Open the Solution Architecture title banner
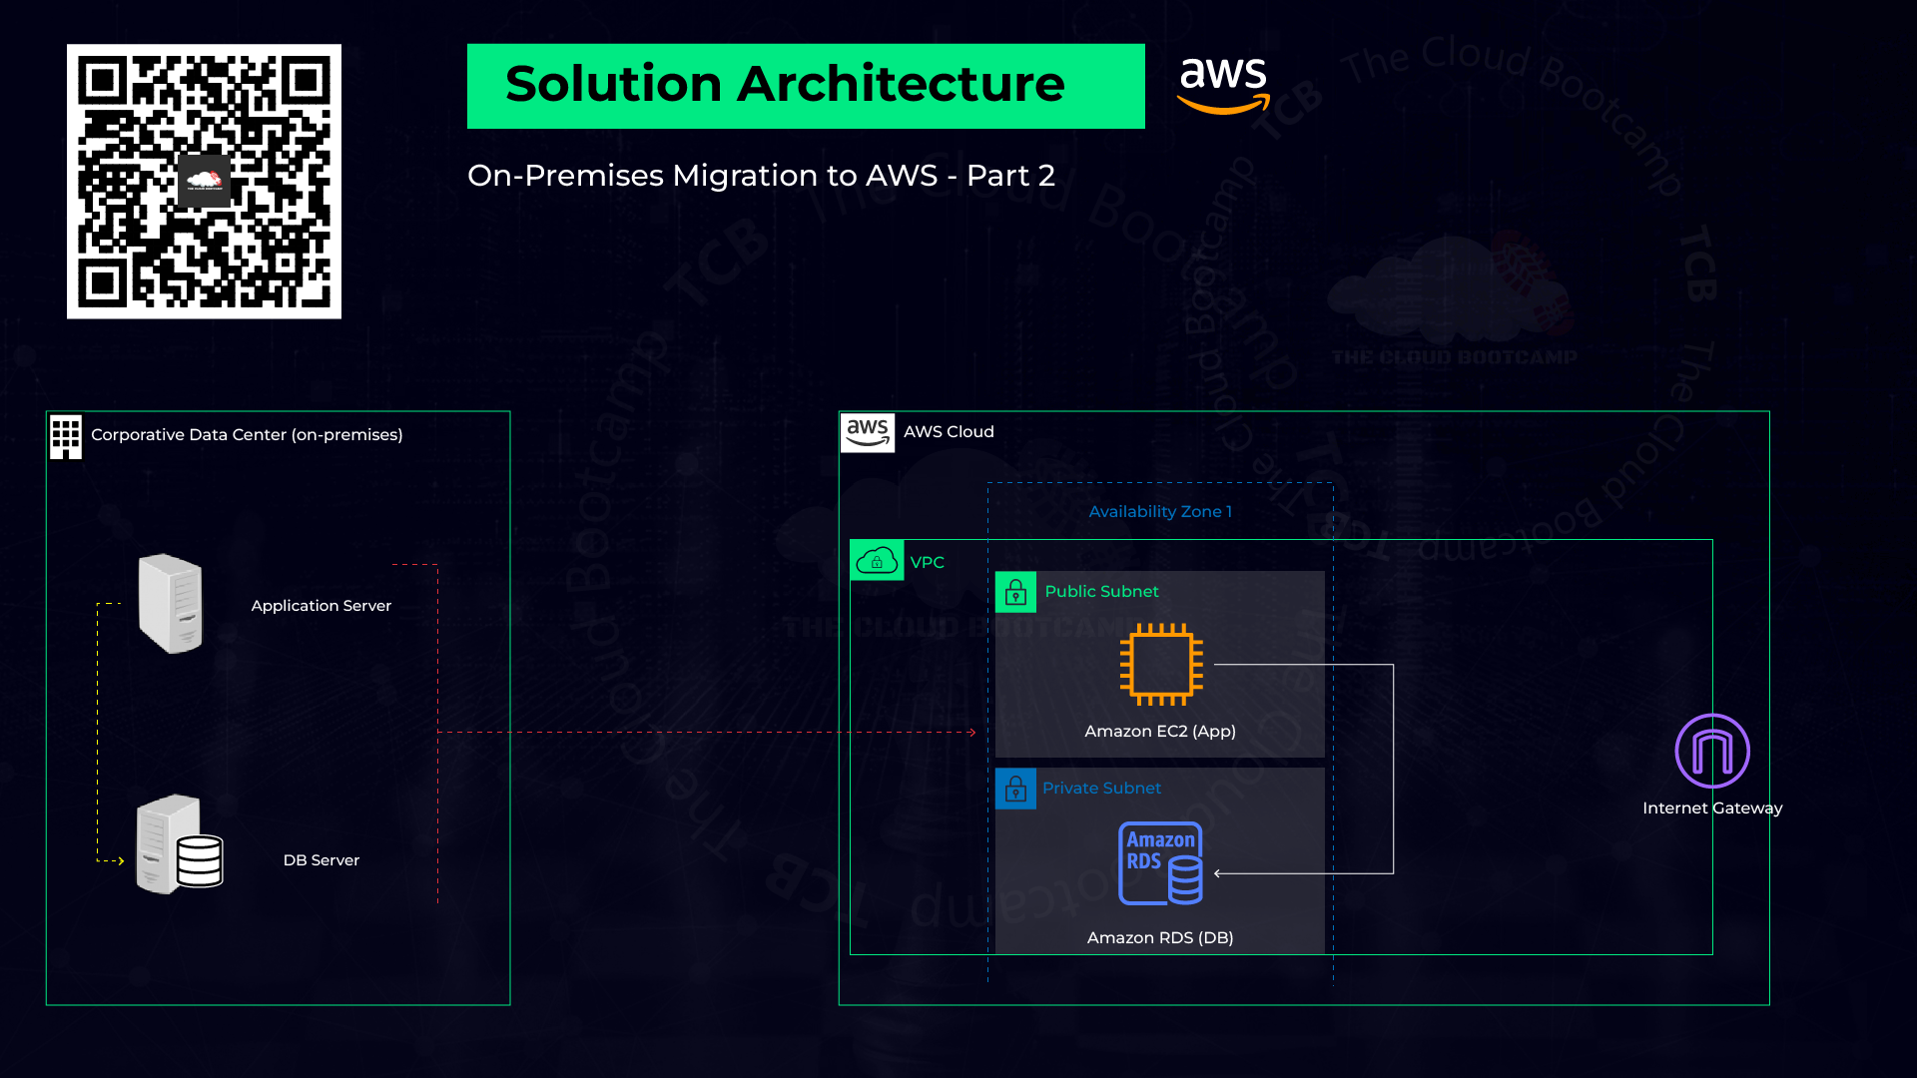The width and height of the screenshot is (1917, 1078). 805,85
